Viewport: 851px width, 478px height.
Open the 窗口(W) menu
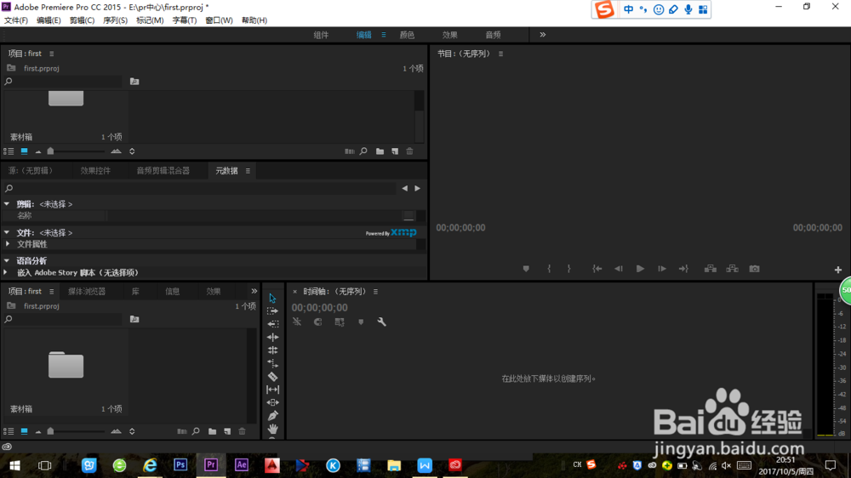click(219, 20)
